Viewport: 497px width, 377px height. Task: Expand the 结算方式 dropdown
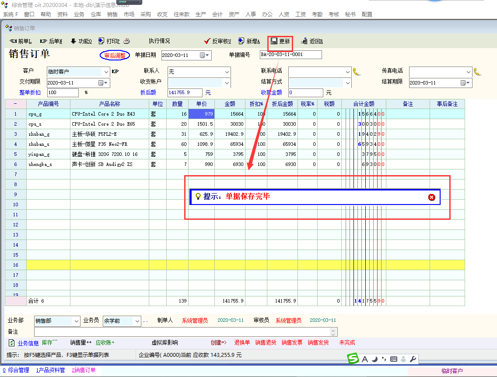tap(347, 83)
